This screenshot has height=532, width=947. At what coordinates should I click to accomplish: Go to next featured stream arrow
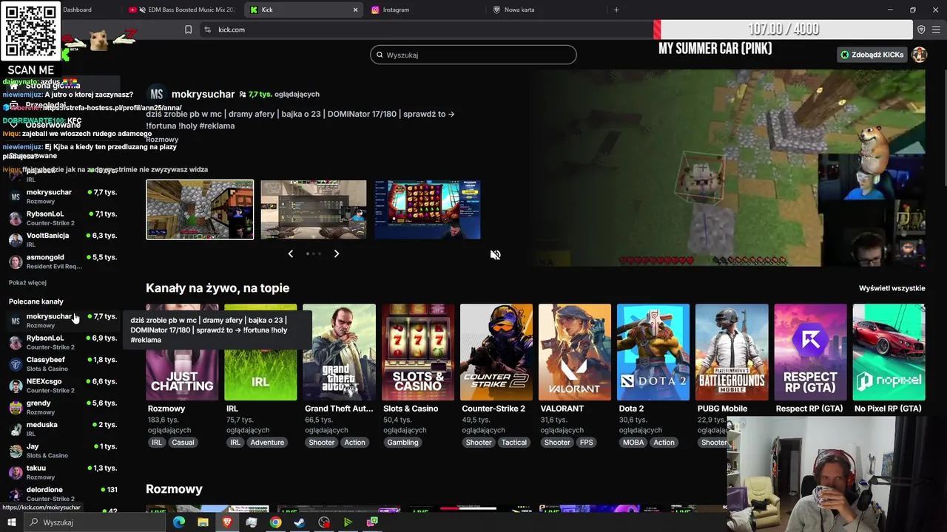tap(337, 253)
